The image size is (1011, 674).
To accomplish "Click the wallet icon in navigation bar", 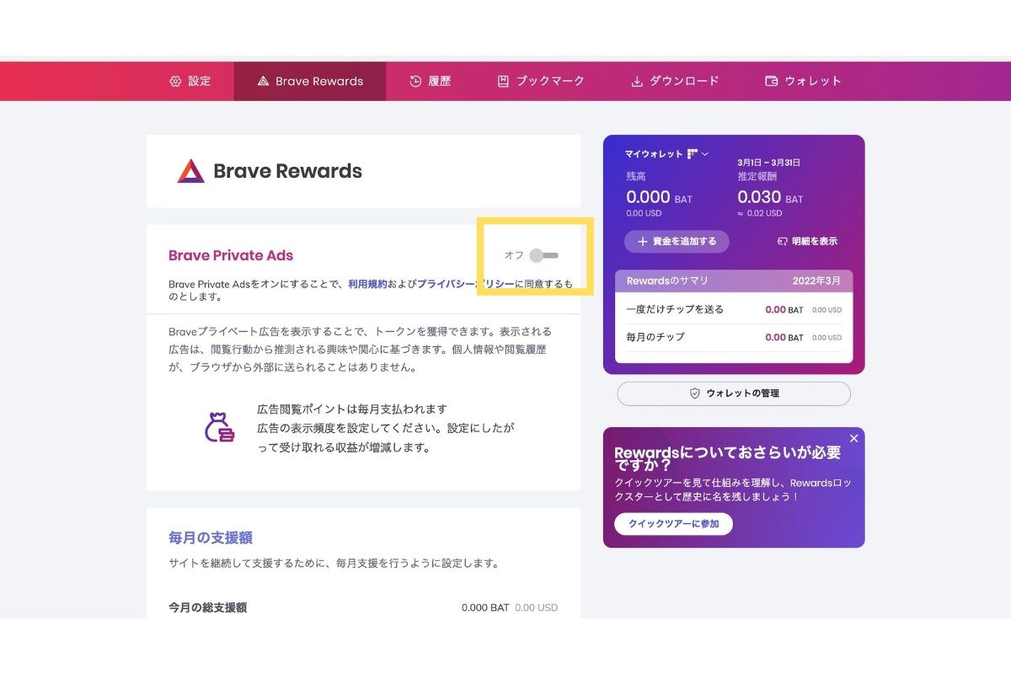I will point(771,82).
